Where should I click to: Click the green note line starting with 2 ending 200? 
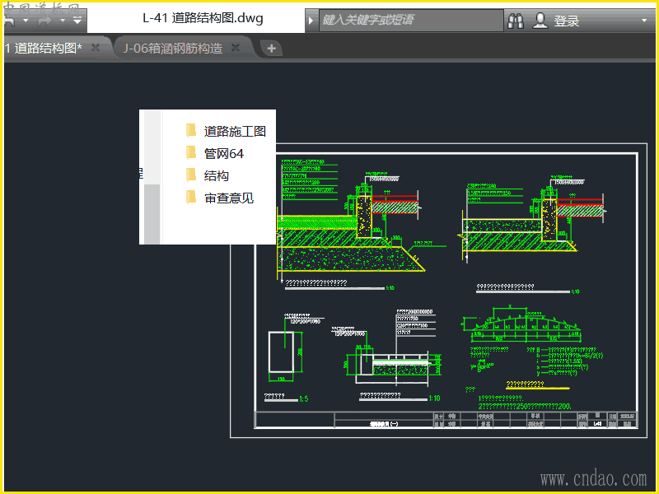coord(525,407)
